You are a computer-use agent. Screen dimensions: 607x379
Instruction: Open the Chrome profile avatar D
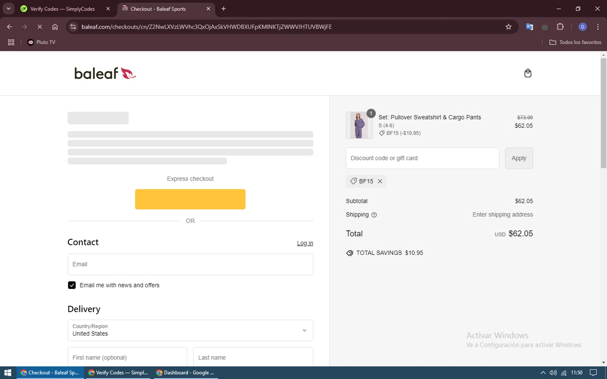[583, 27]
